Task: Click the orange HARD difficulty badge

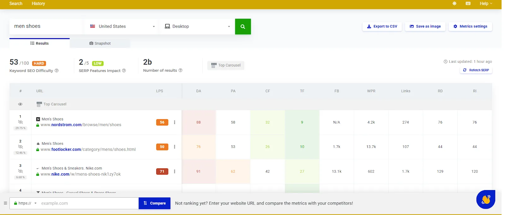Action: pyautogui.click(x=39, y=63)
